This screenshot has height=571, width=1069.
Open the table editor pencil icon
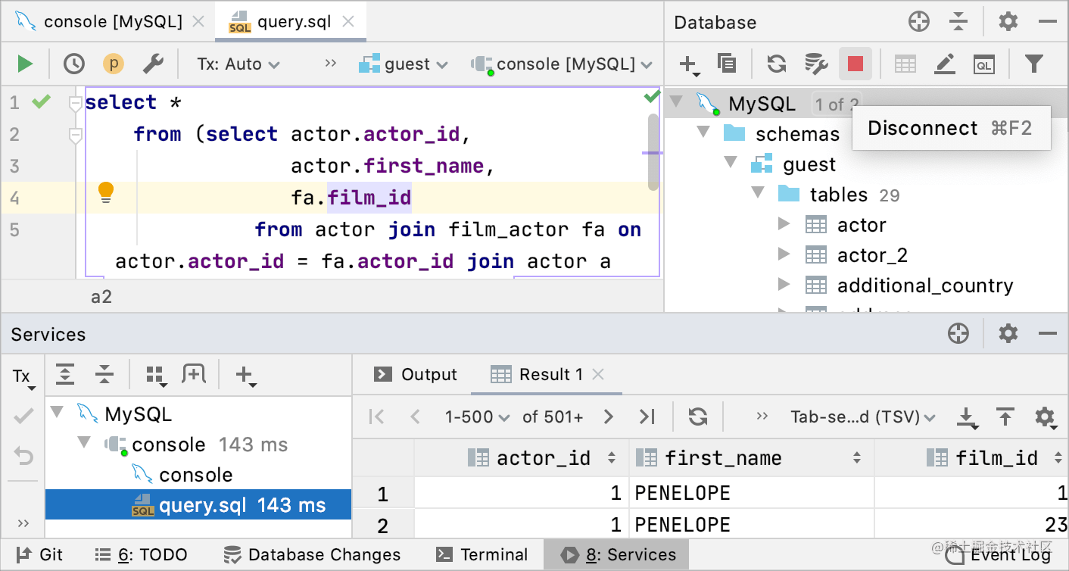(x=944, y=64)
